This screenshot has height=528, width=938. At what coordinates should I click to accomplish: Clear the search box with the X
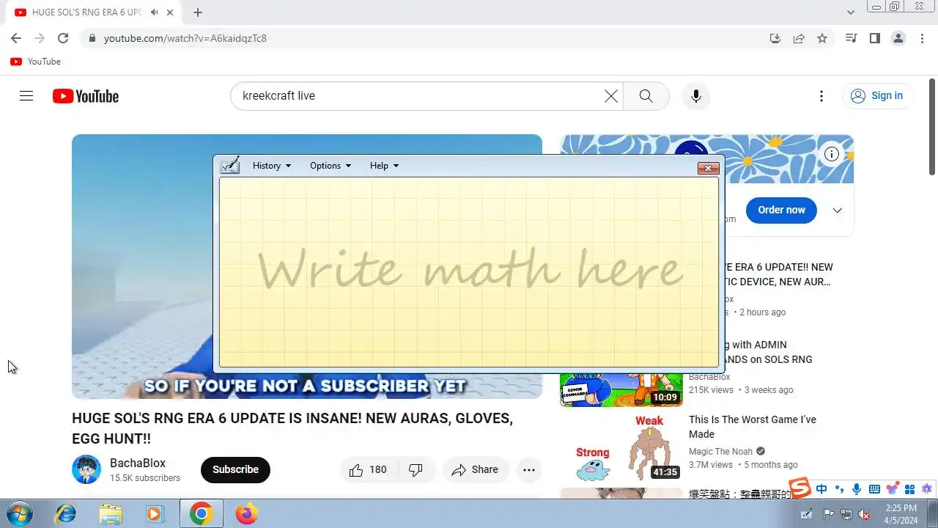click(x=611, y=96)
